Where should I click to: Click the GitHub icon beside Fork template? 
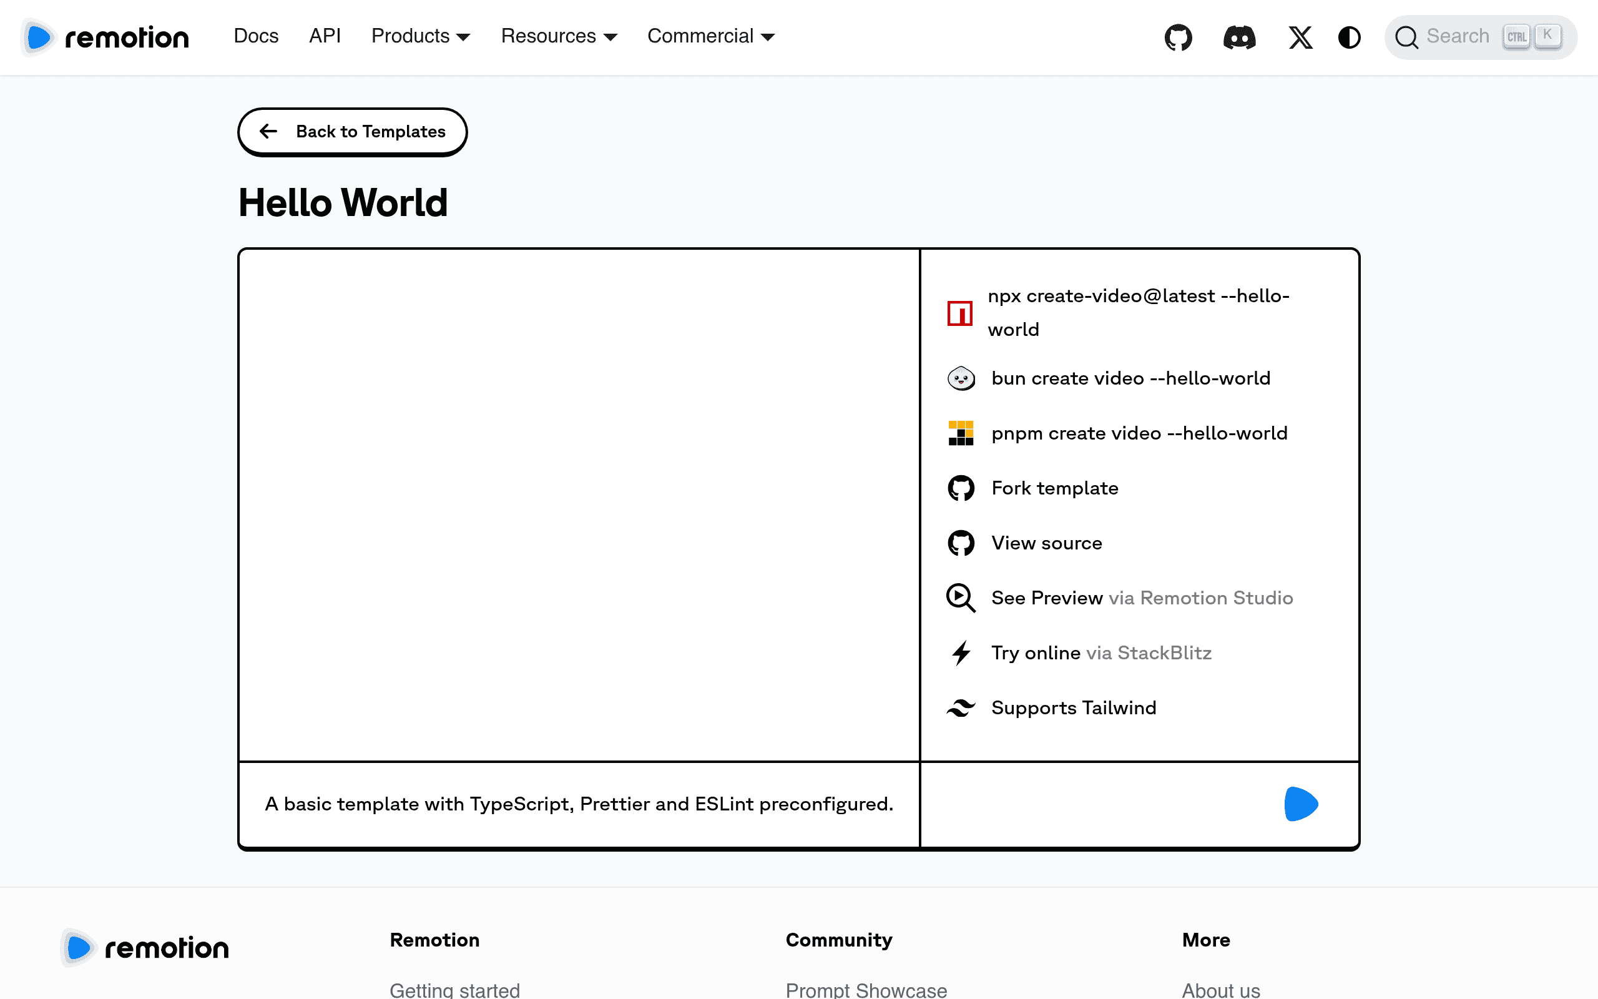[x=961, y=488]
